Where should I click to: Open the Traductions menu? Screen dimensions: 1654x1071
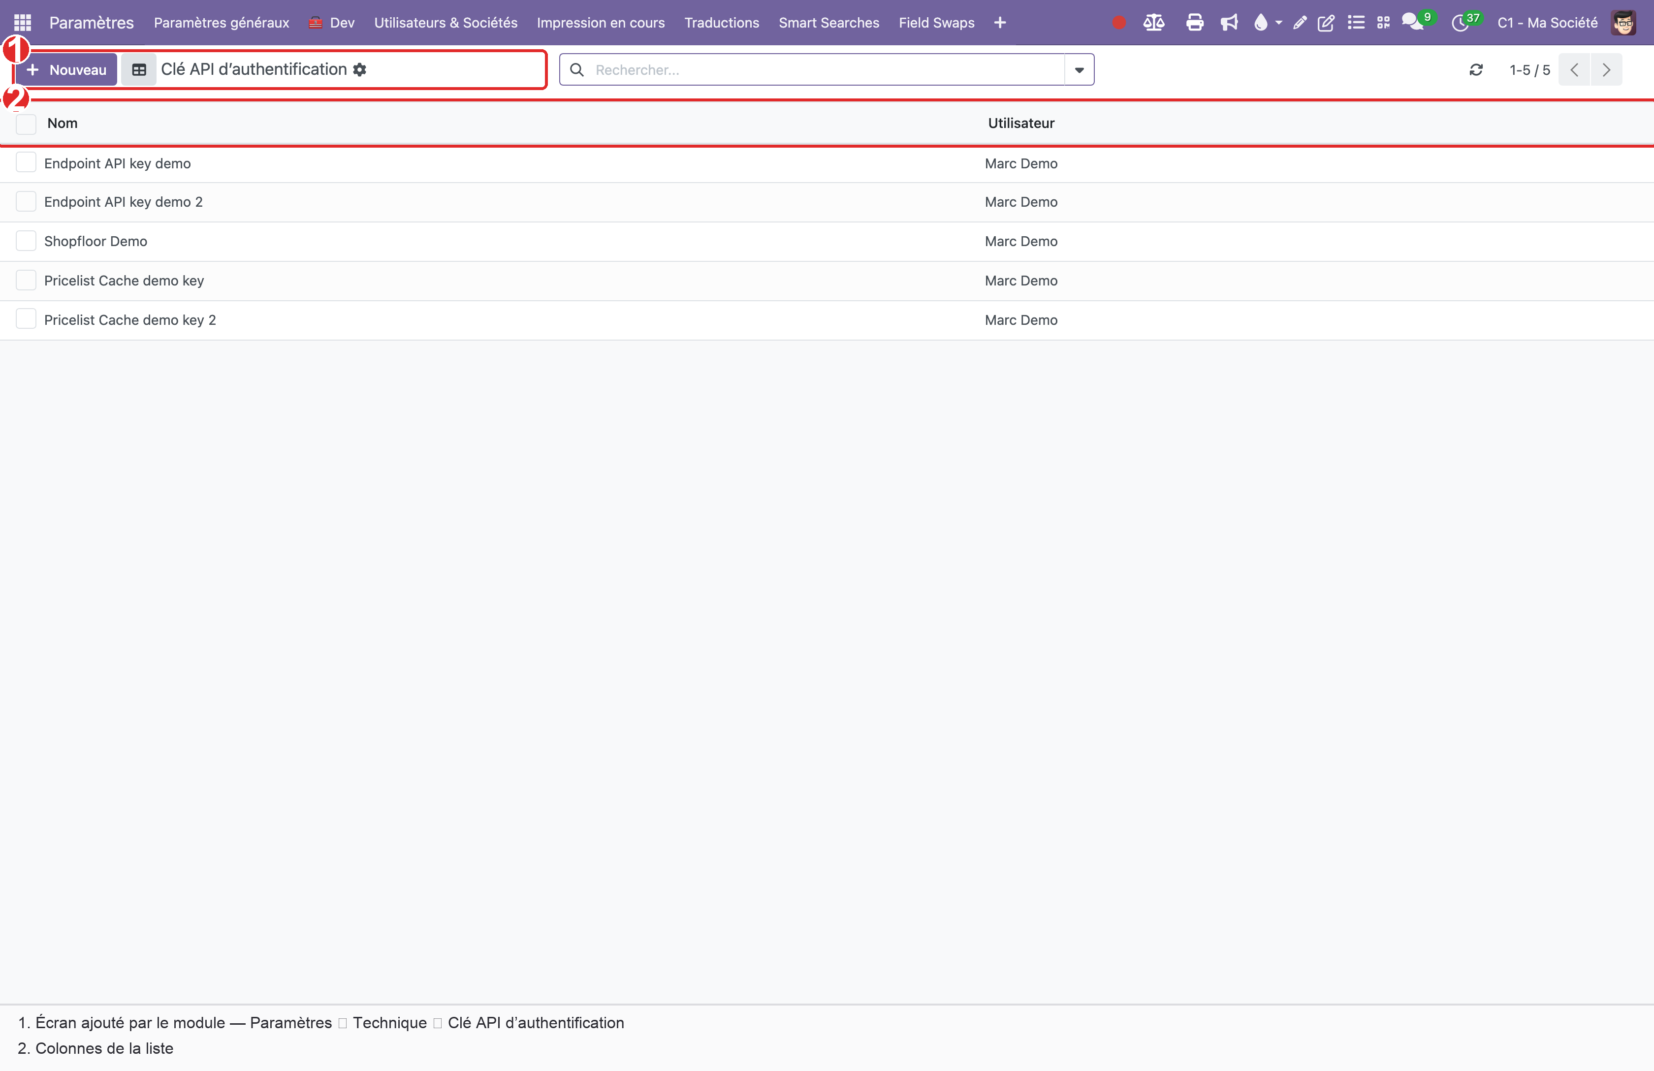[721, 22]
